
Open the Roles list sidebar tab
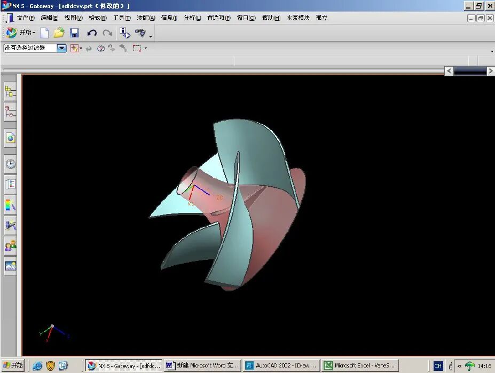tap(11, 184)
